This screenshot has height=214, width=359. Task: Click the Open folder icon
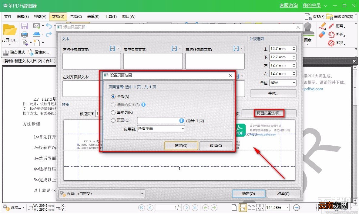tap(10, 30)
